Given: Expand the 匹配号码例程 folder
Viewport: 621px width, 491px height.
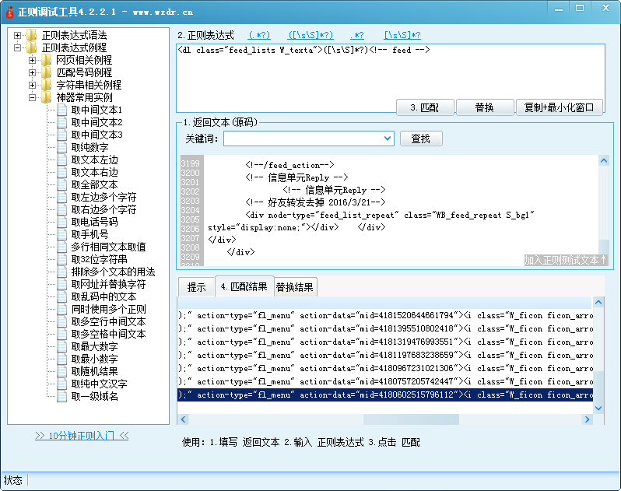Looking at the screenshot, I should point(32,73).
